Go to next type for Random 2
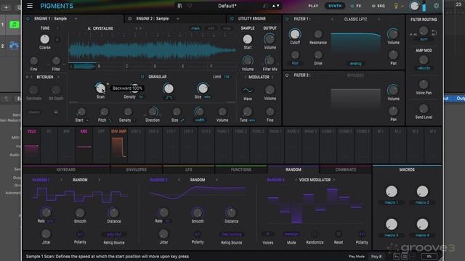This screenshot has width=465, height=261. (x=217, y=180)
